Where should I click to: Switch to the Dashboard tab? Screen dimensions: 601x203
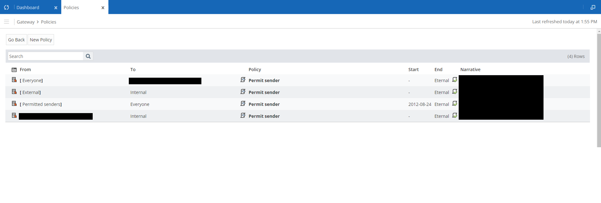(28, 8)
